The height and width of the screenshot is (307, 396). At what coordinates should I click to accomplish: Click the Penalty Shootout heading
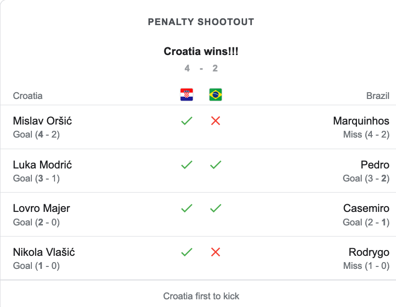(201, 22)
